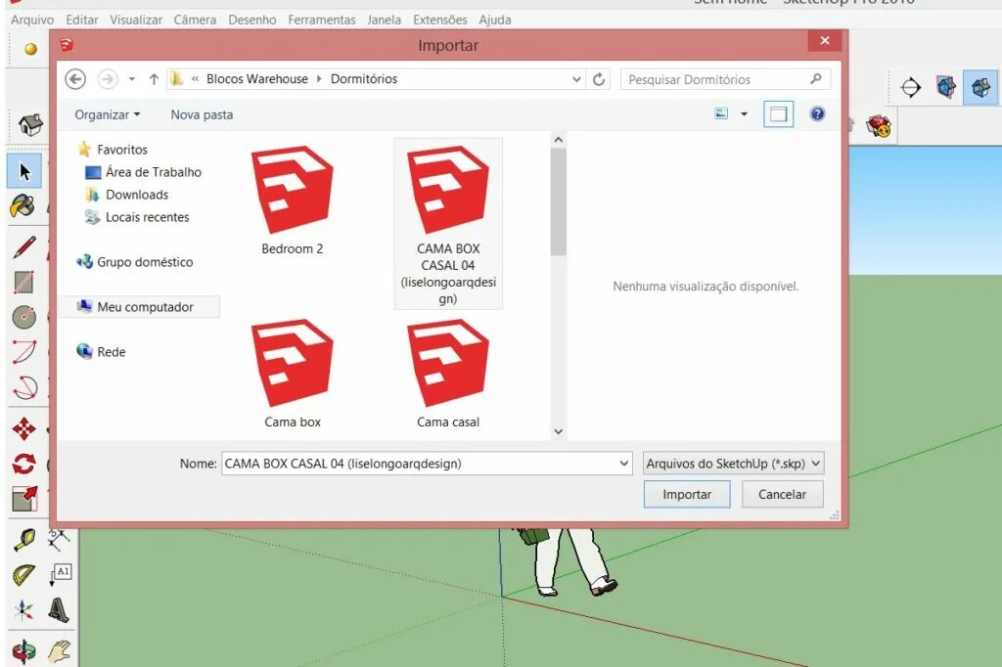This screenshot has width=1002, height=667.
Task: Select the Circle tool
Action: click(24, 317)
